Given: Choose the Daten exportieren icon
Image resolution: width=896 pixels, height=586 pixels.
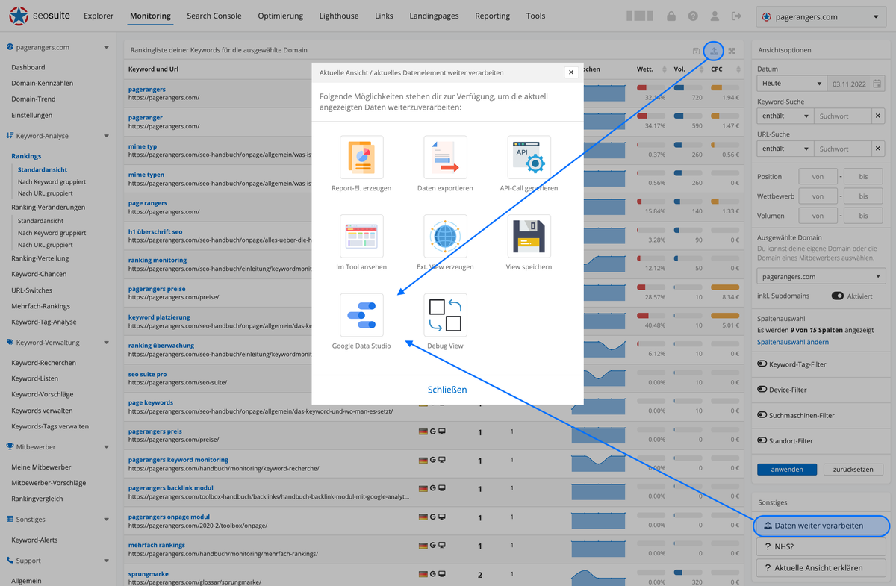Looking at the screenshot, I should 446,158.
